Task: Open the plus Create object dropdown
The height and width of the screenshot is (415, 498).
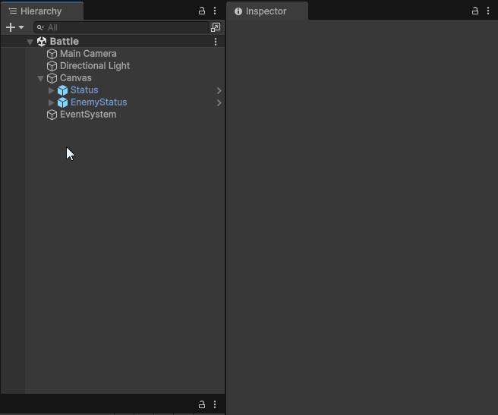Action: (14, 27)
